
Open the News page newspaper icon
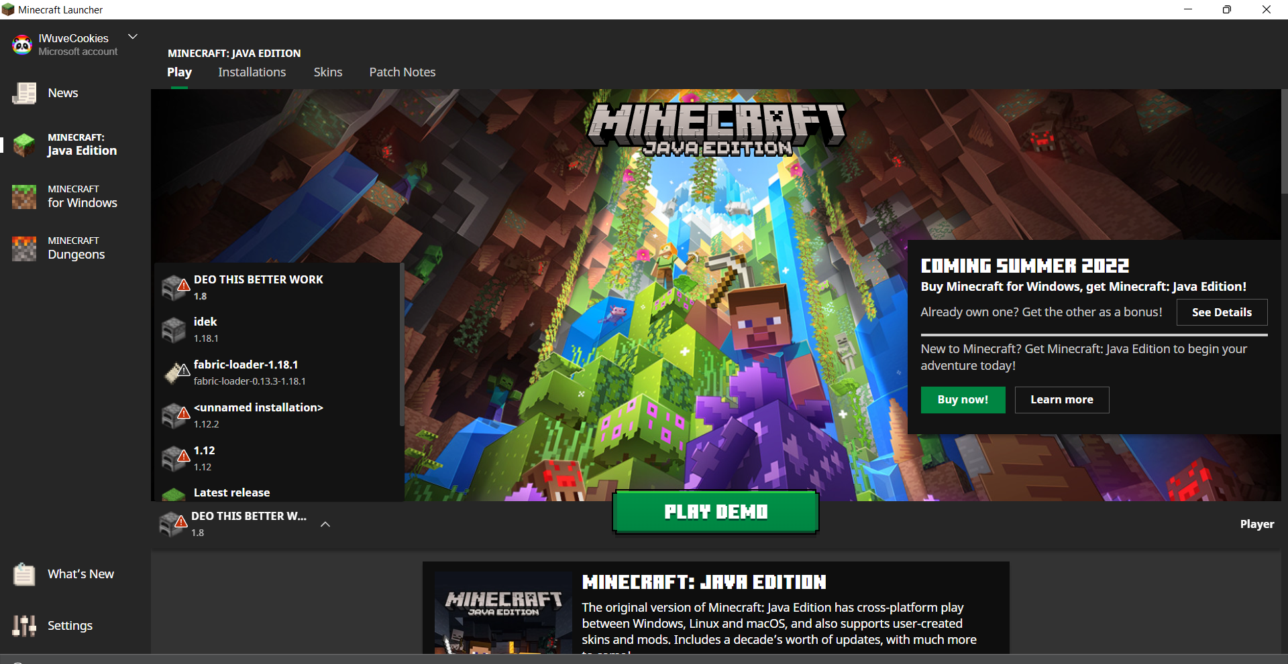point(24,93)
